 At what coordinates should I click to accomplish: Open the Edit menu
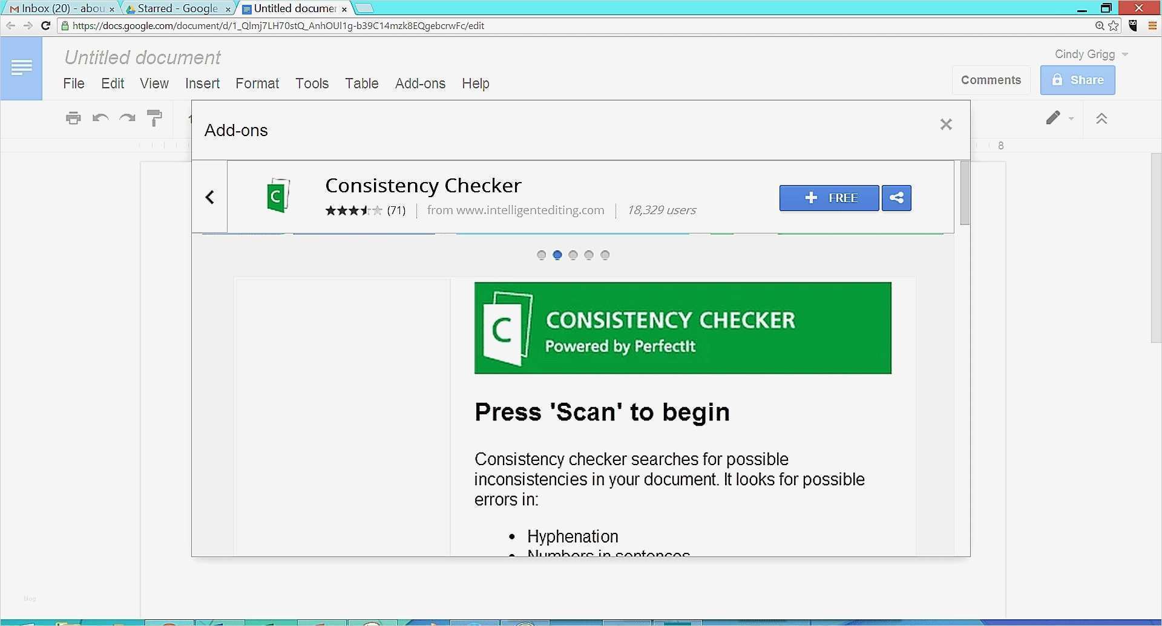pos(113,83)
